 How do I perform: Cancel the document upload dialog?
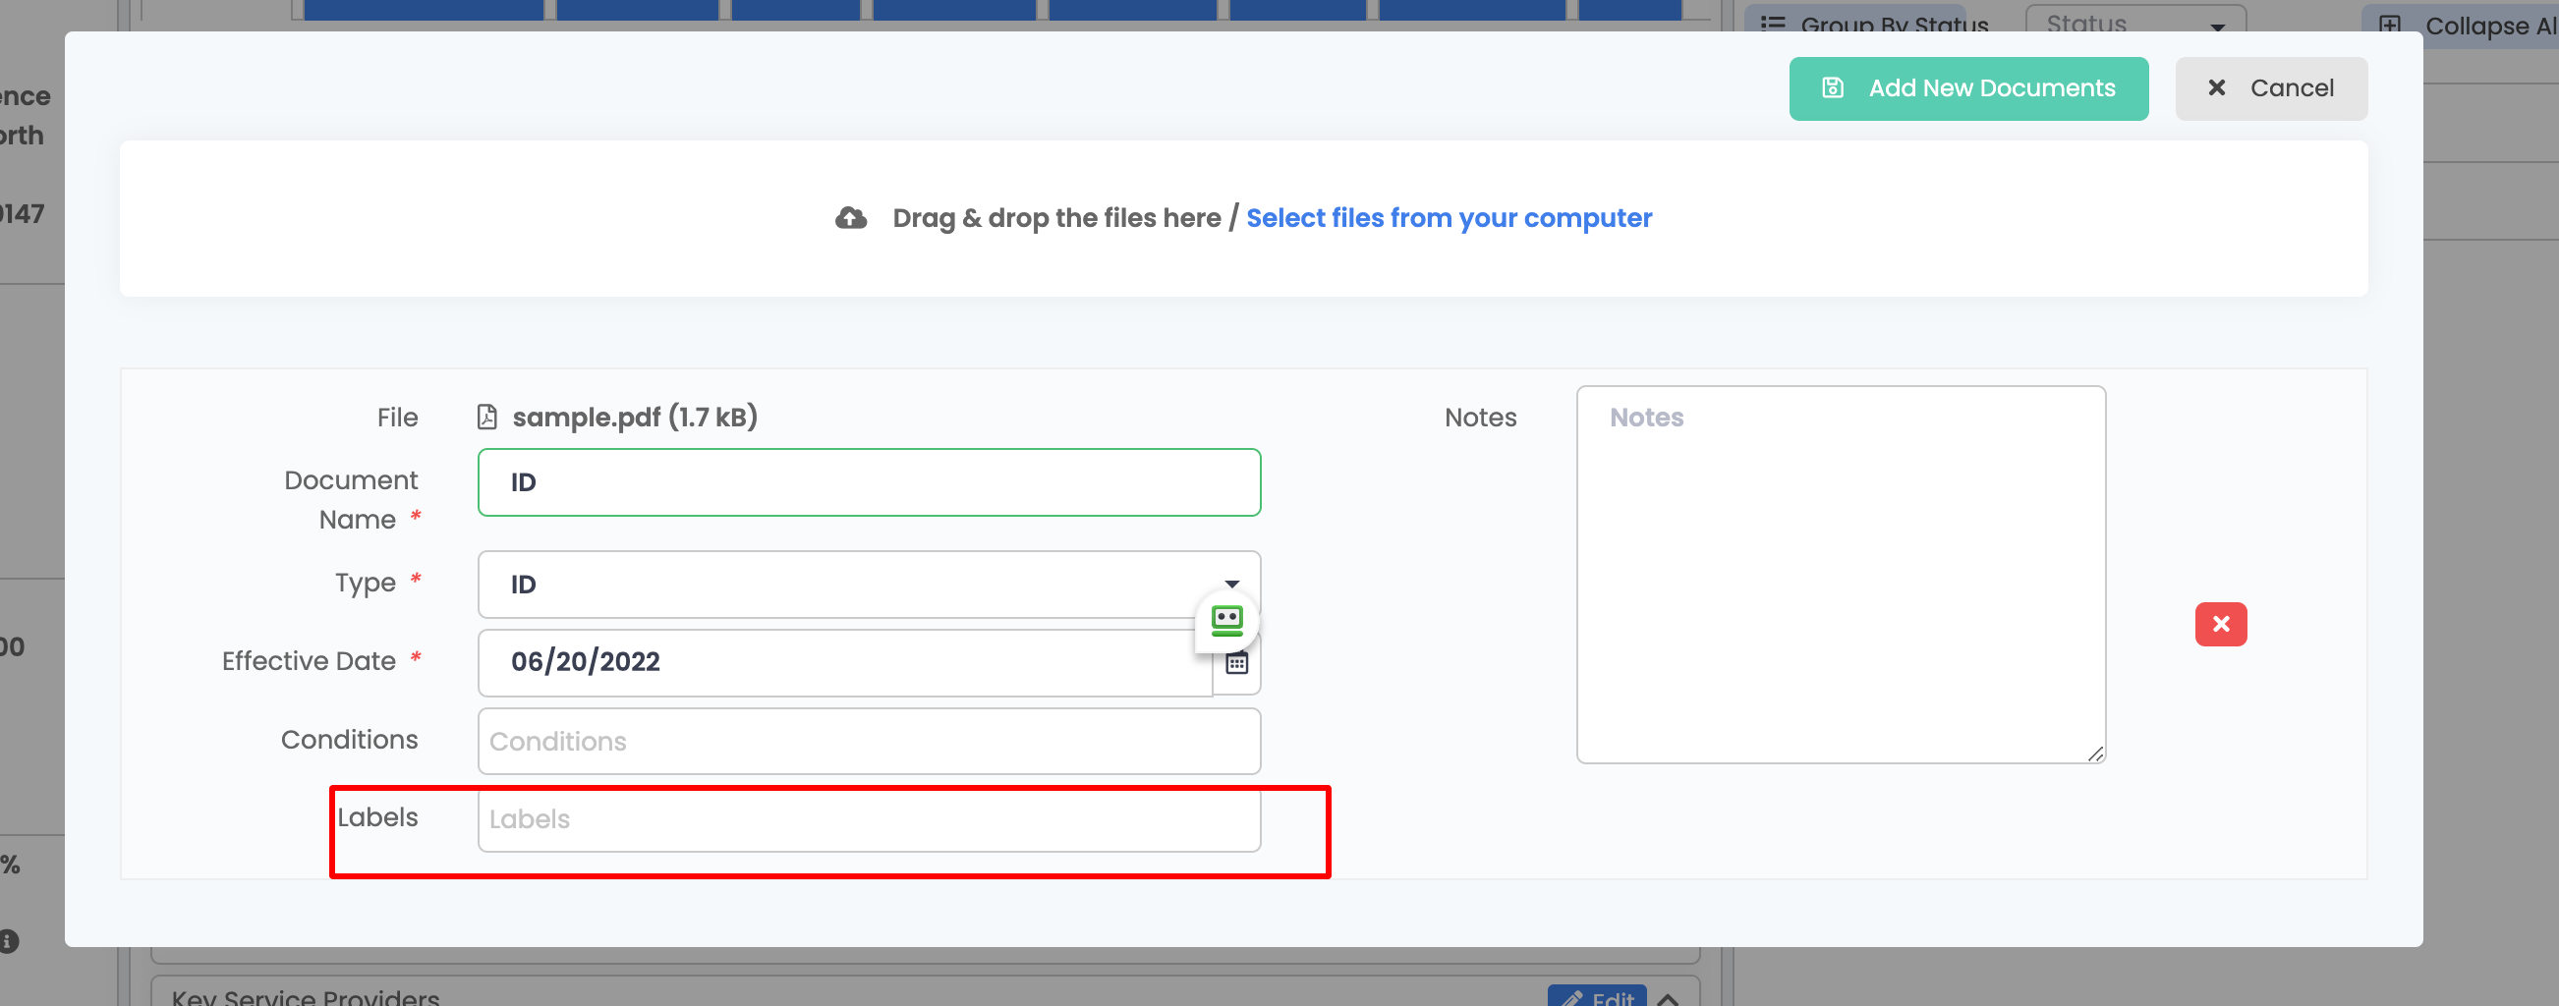click(x=2270, y=88)
